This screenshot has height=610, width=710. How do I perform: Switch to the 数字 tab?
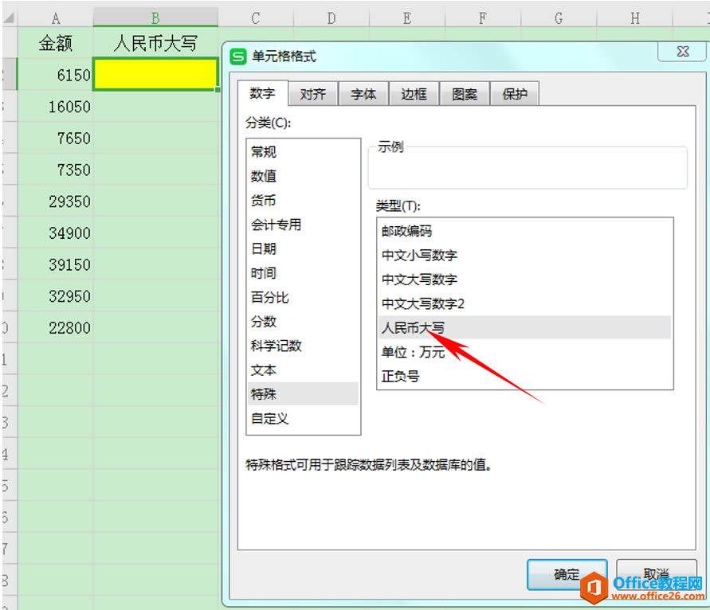coord(262,93)
